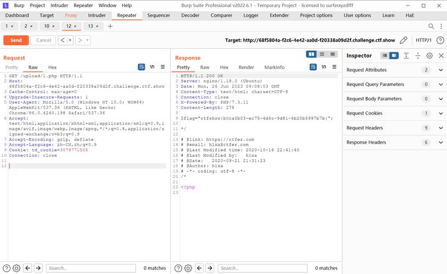The height and width of the screenshot is (274, 447).
Task: Focus the Response search field
Action: (x=262, y=268)
